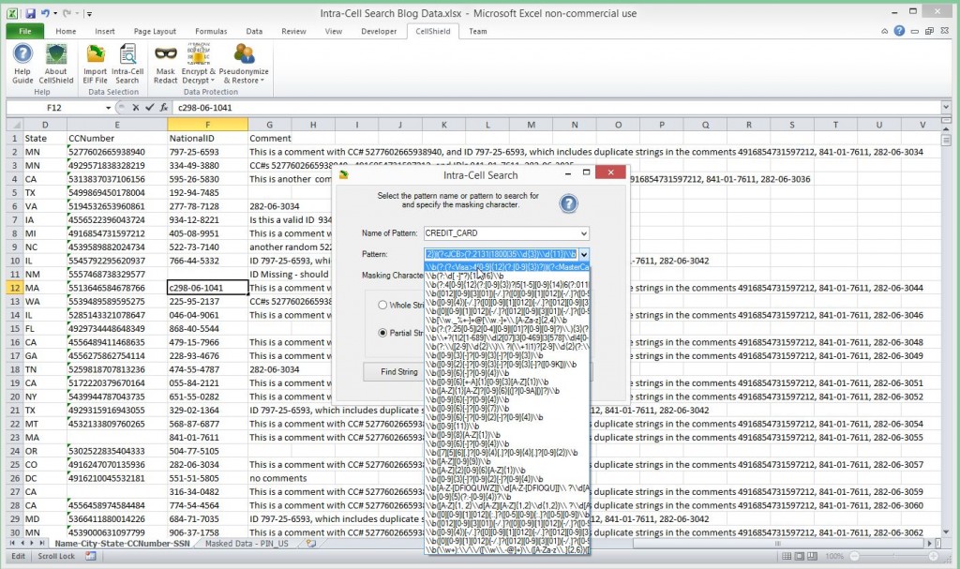Switch to Page Break Preview in status bar
The width and height of the screenshot is (960, 569).
pyautogui.click(x=813, y=556)
